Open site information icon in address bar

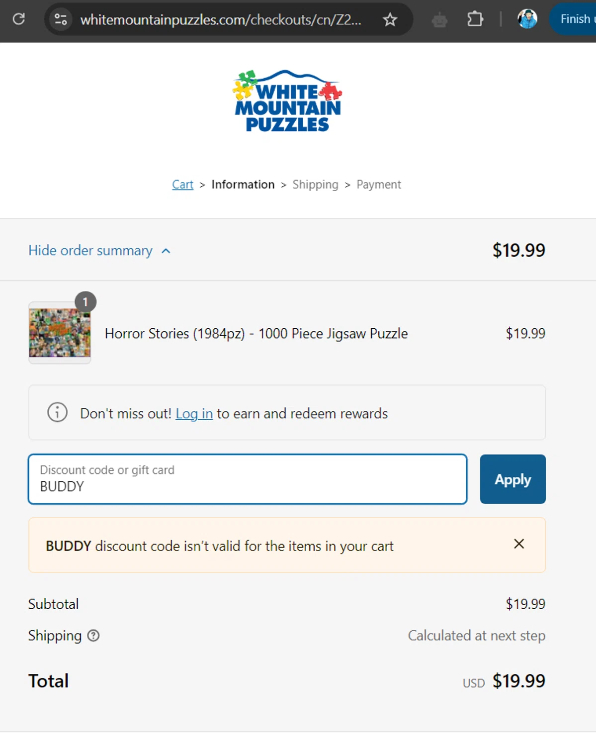coord(61,19)
